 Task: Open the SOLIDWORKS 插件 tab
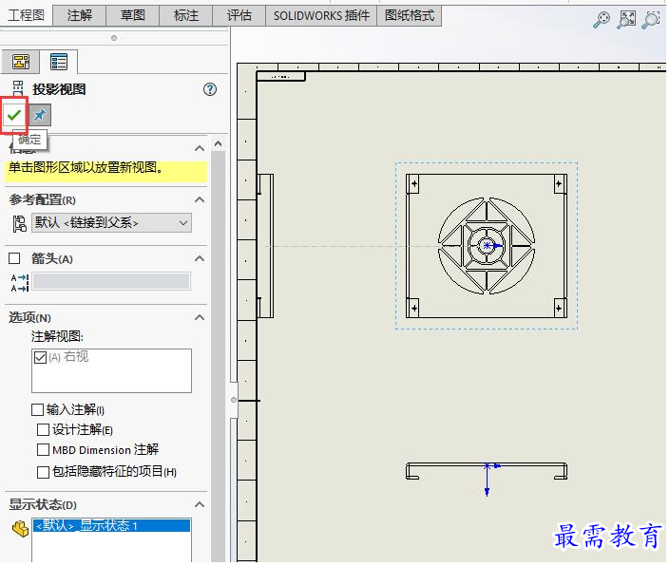(321, 16)
